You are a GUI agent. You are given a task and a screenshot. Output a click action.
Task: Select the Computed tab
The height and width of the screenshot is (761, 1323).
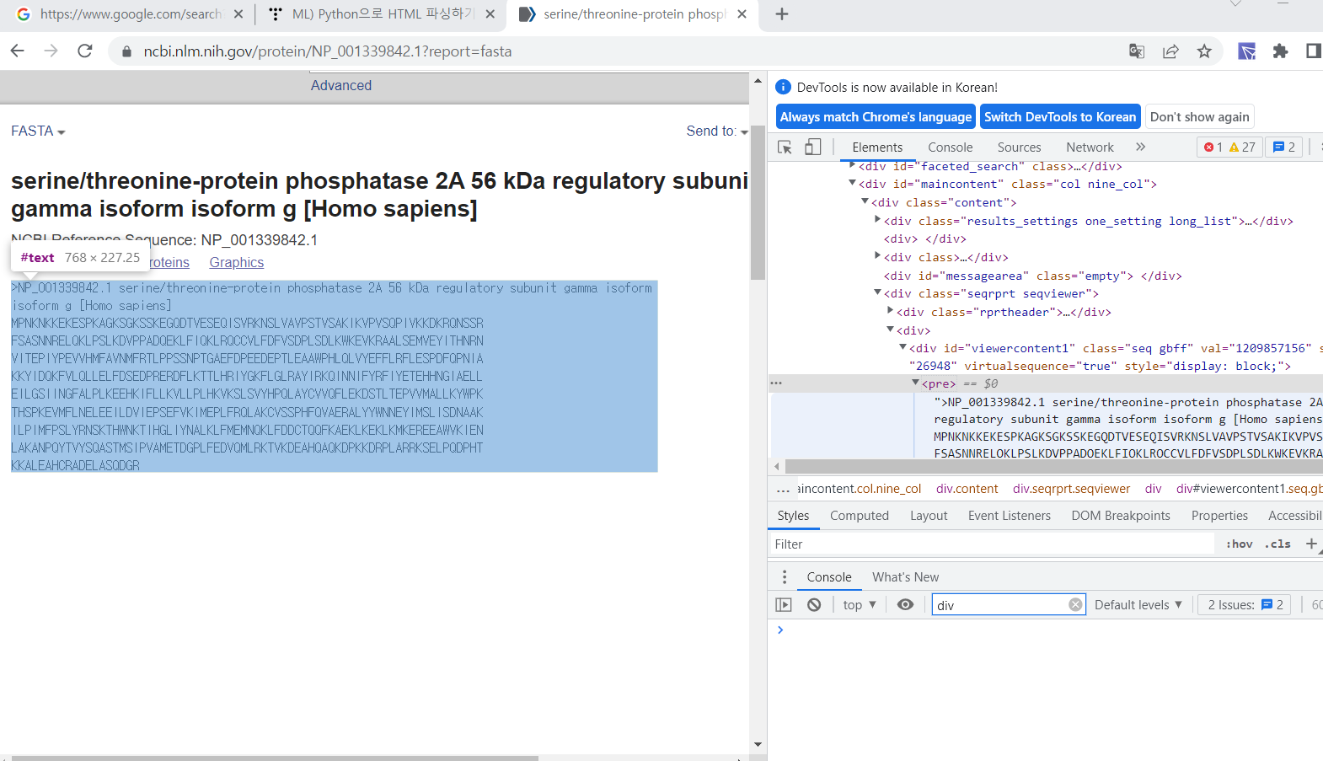point(860,516)
